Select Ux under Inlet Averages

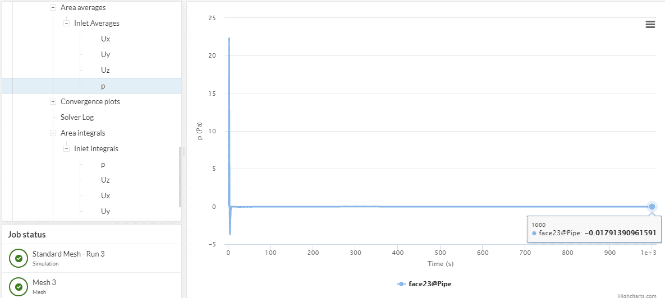[106, 39]
